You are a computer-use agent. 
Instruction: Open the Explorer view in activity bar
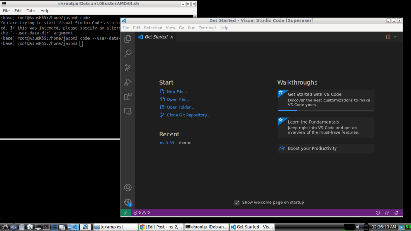tap(128, 39)
